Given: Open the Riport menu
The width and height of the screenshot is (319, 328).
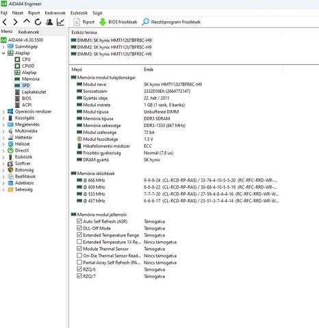Looking at the screenshot, I should pyautogui.click(x=34, y=13).
